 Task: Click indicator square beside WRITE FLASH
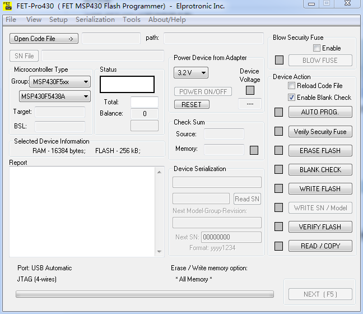[x=278, y=188]
